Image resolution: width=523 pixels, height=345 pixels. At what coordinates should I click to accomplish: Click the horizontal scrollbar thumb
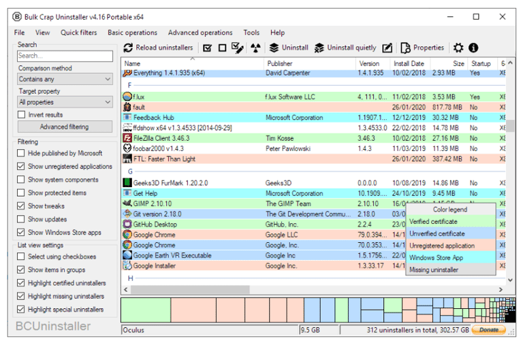[x=190, y=290]
